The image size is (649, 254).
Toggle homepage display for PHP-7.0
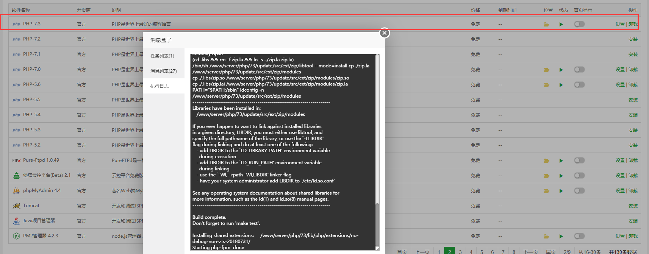(579, 69)
